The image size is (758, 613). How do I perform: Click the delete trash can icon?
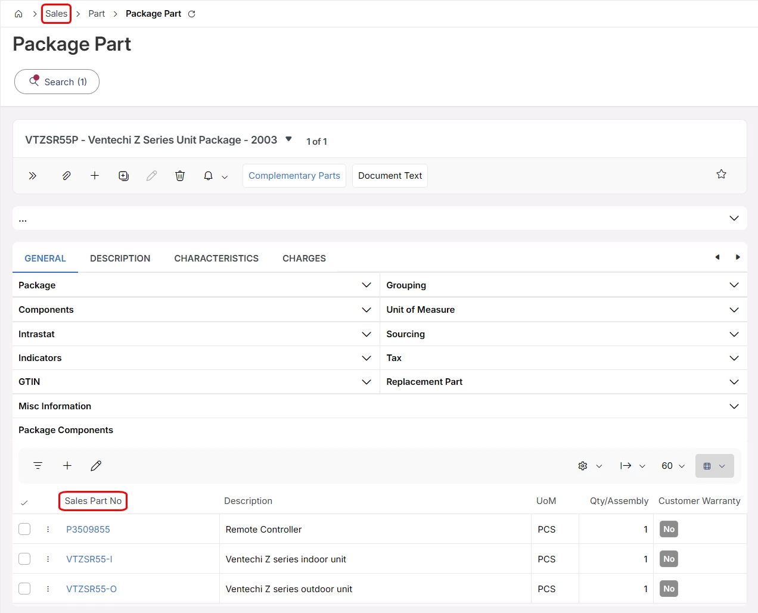pos(180,176)
